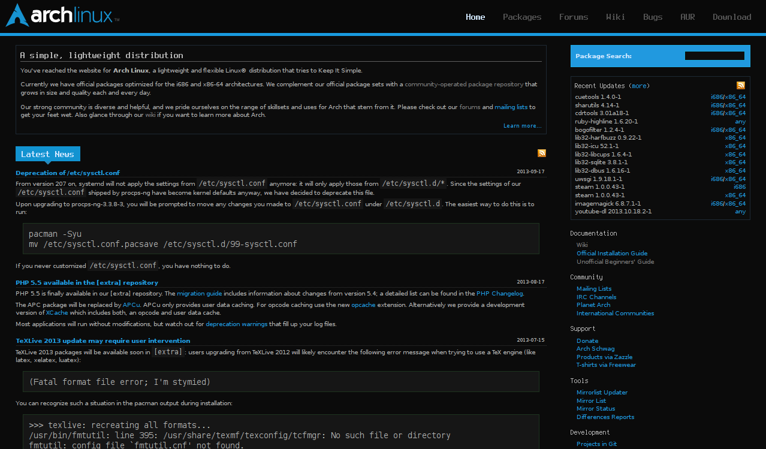766x449 pixels.
Task: Click the RSS icon next to Latest News
Action: [541, 153]
